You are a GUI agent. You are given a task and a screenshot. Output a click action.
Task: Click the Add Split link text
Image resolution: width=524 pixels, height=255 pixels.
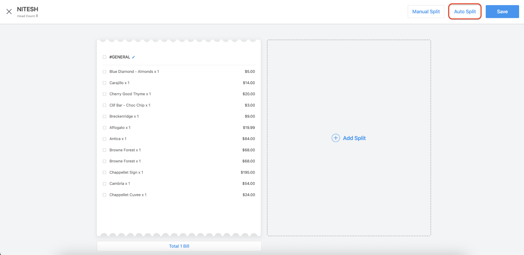[354, 138]
